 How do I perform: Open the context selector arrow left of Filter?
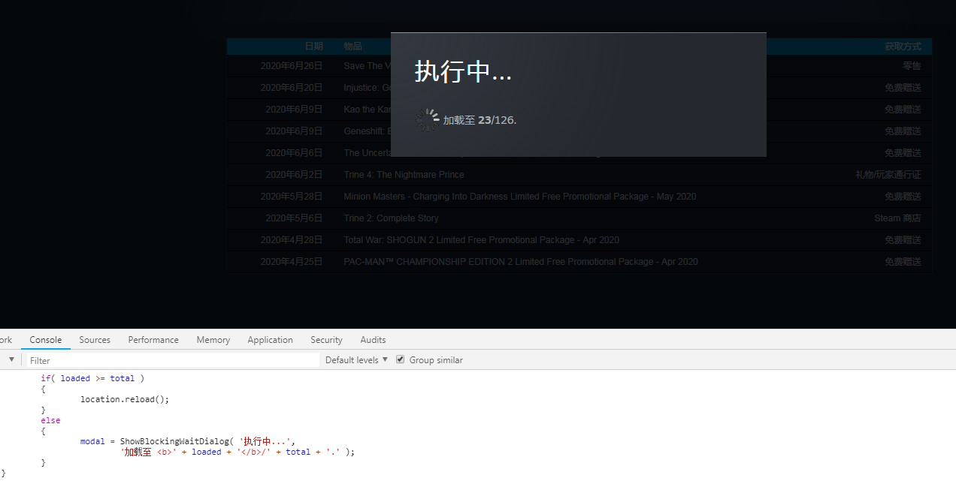(x=11, y=360)
